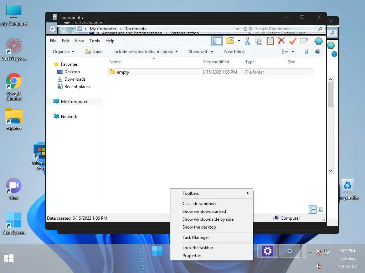Screen dimensions: 365x273
Task: Click the Back arrow in Documents window
Action: pyautogui.click(x=53, y=29)
